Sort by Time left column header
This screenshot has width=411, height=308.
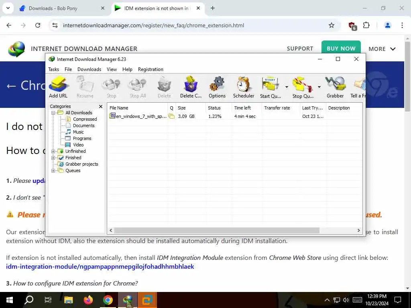point(247,108)
